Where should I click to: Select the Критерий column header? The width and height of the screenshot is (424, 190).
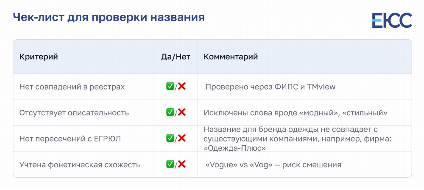[x=39, y=57]
